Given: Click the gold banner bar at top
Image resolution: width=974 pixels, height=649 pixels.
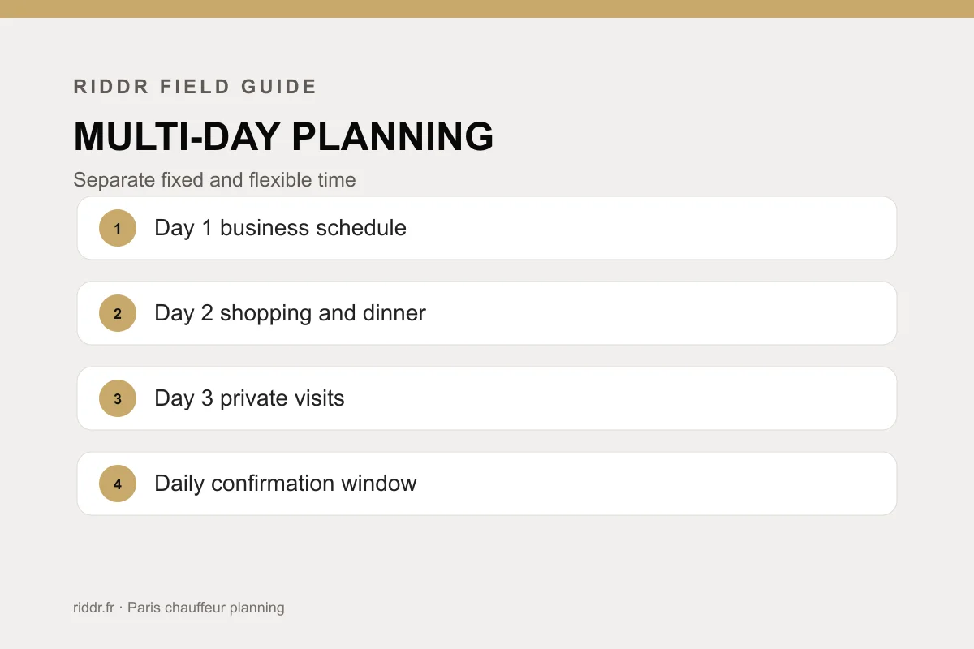Looking at the screenshot, I should tap(487, 9).
